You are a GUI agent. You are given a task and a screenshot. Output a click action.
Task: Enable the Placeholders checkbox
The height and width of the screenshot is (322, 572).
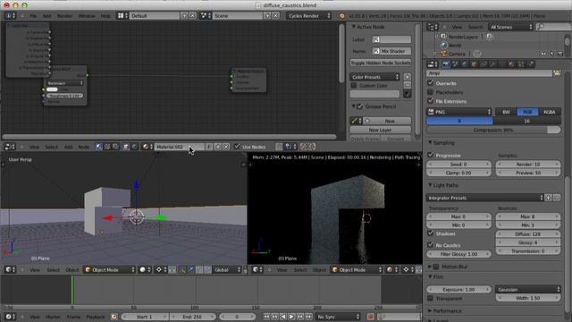[x=431, y=92]
